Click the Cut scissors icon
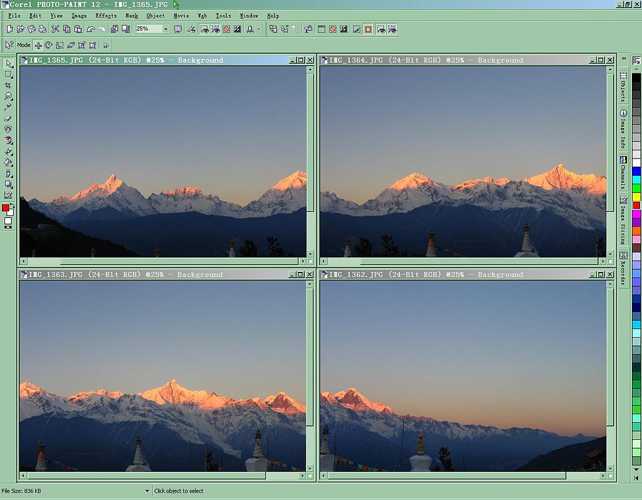642x500 pixels. point(55,29)
